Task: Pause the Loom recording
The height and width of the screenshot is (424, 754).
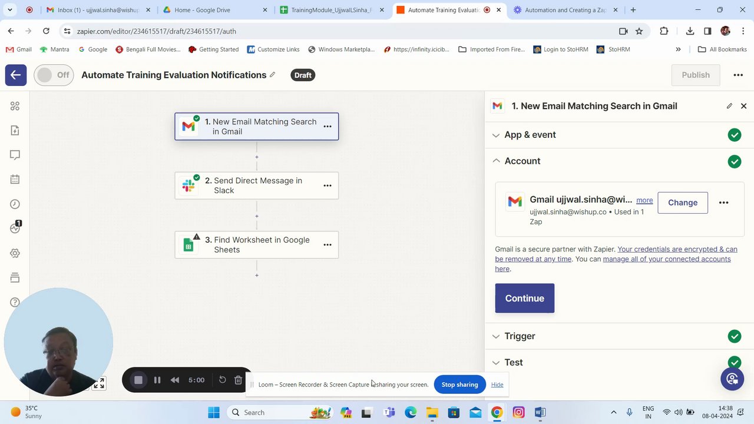Action: tap(157, 380)
